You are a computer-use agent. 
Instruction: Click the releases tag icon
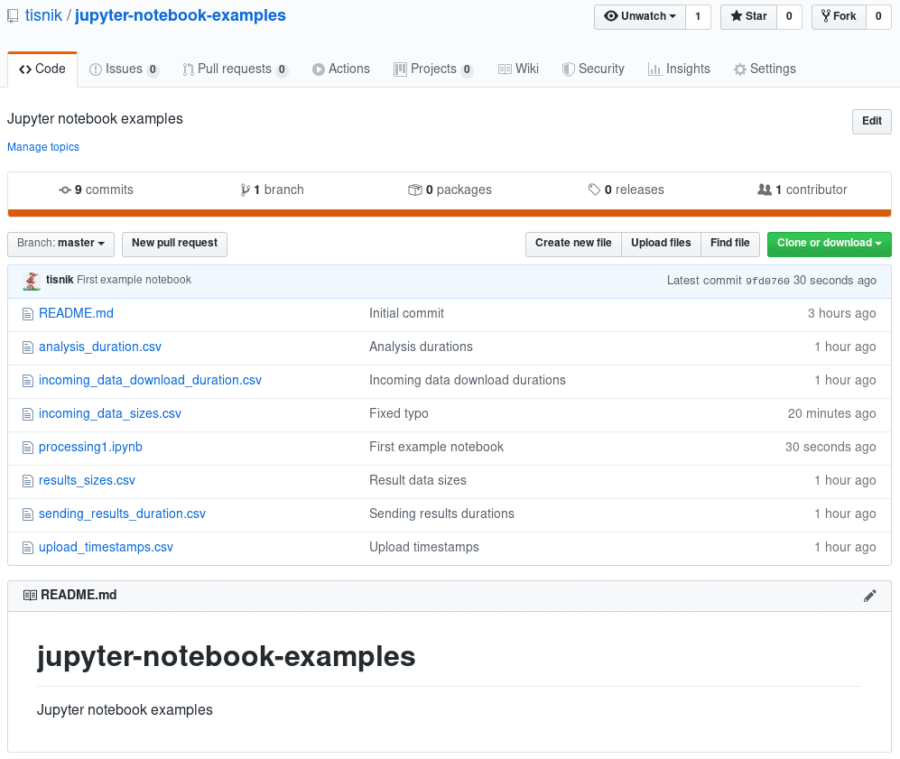594,190
